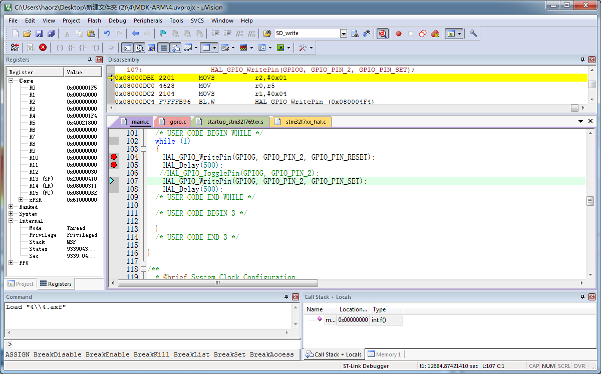Open the Serial windows icon
Viewport: 601px width, 374px height.
click(225, 48)
